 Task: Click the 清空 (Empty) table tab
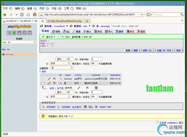tap(130, 31)
